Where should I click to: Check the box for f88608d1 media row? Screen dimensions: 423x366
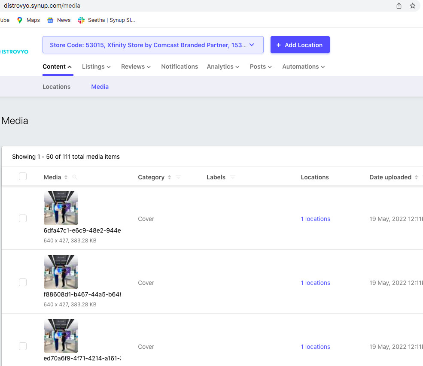23,282
